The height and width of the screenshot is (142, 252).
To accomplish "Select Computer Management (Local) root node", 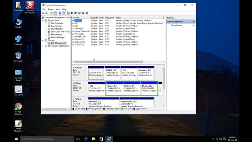I will point(56,17).
